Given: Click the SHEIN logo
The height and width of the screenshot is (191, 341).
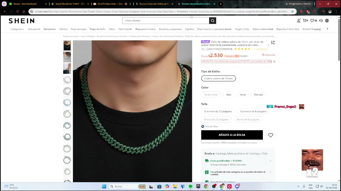Looking at the screenshot, I should tap(21, 21).
